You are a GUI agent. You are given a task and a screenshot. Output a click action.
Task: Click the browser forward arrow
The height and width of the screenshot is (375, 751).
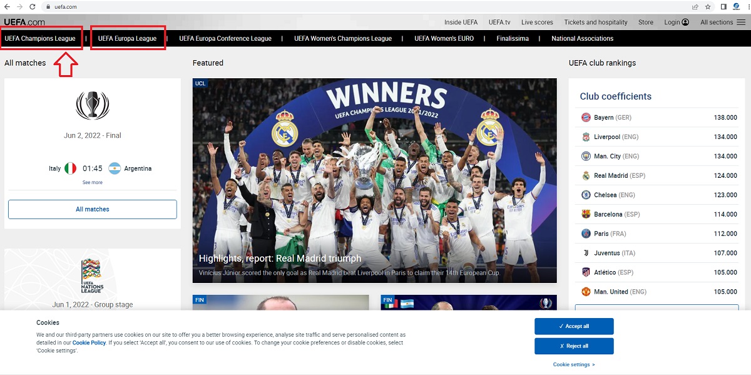point(19,6)
